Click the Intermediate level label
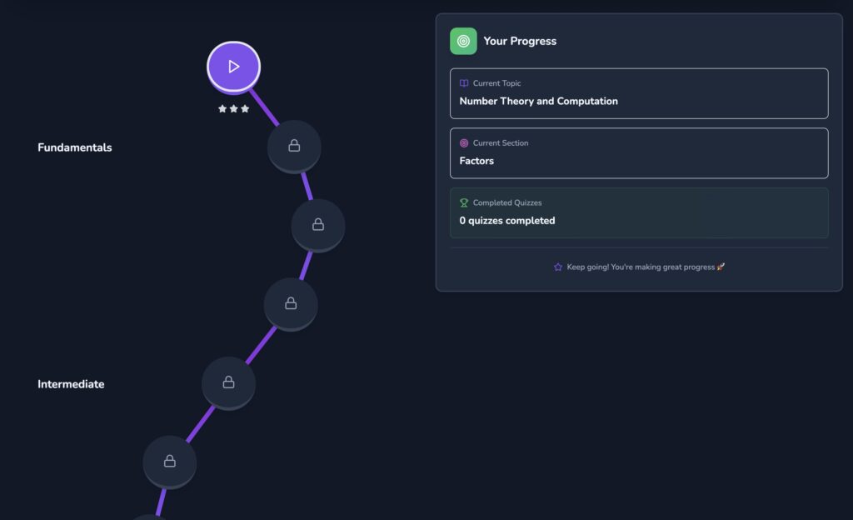 click(x=71, y=384)
